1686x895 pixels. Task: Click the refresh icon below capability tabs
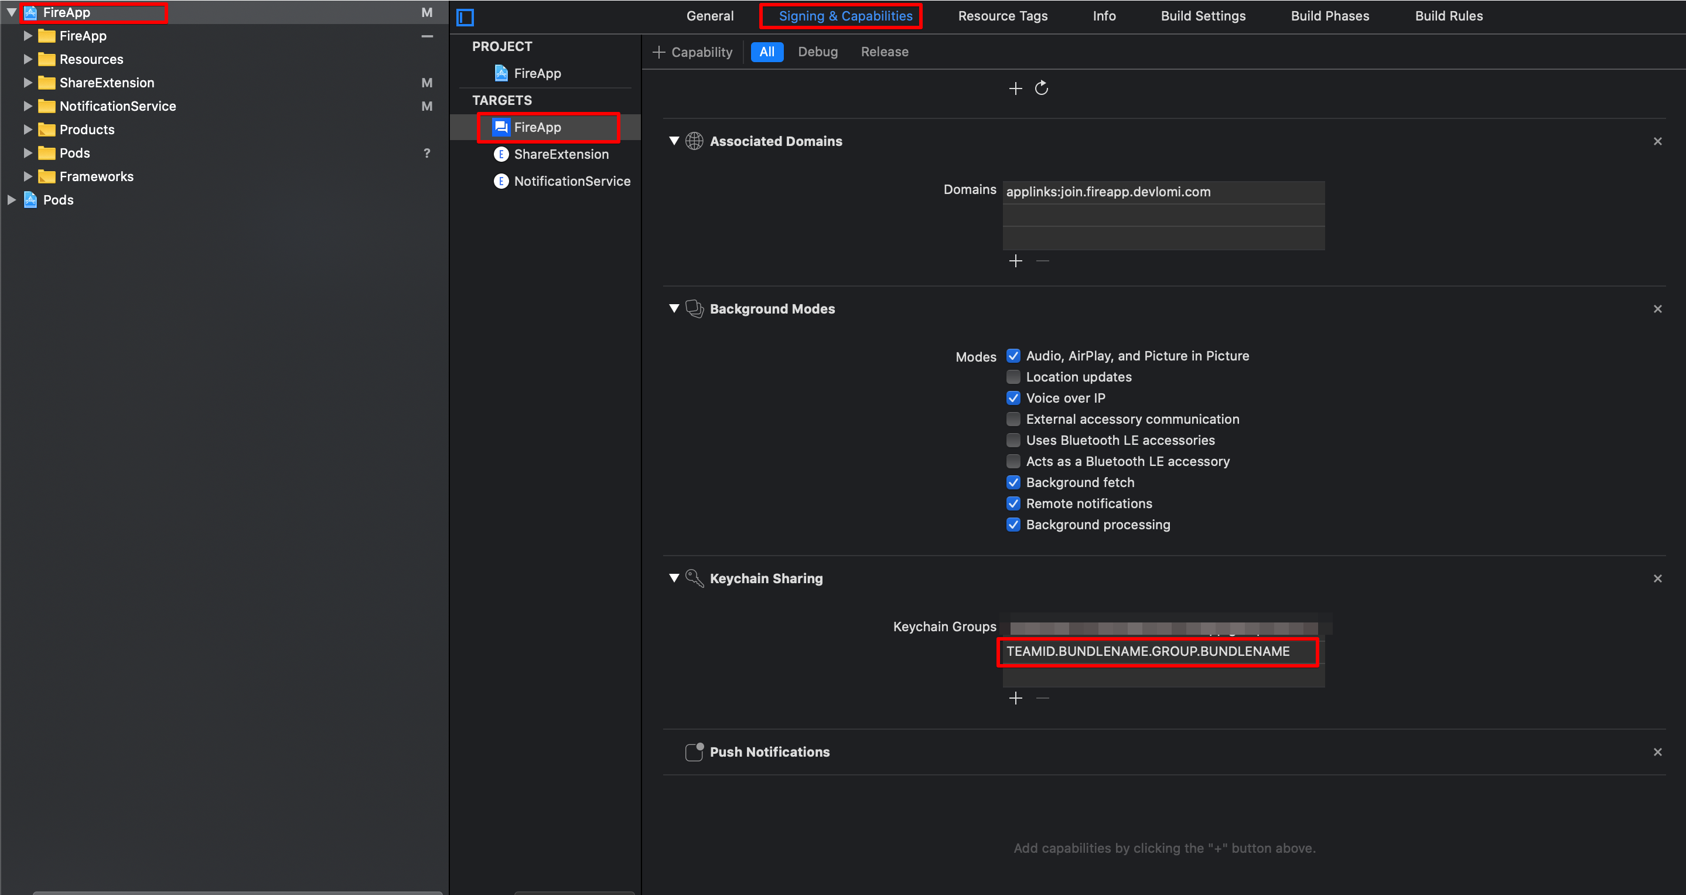coord(1042,88)
